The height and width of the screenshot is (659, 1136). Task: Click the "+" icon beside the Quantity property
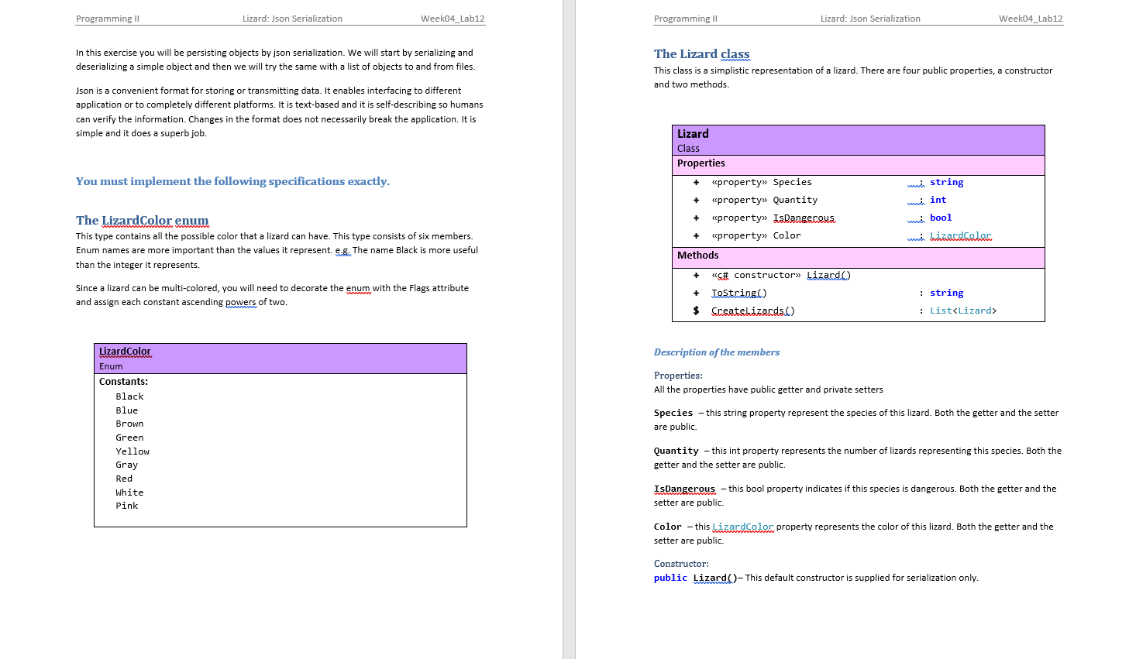[x=695, y=200]
